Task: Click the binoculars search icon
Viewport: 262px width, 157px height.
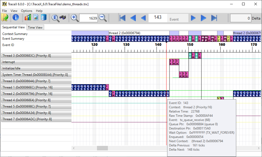Action: coord(63,18)
